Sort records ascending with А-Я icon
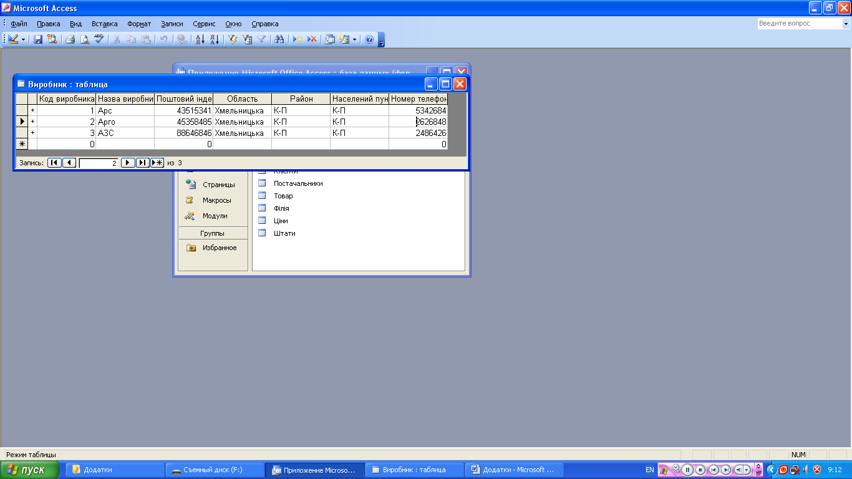 pyautogui.click(x=200, y=39)
